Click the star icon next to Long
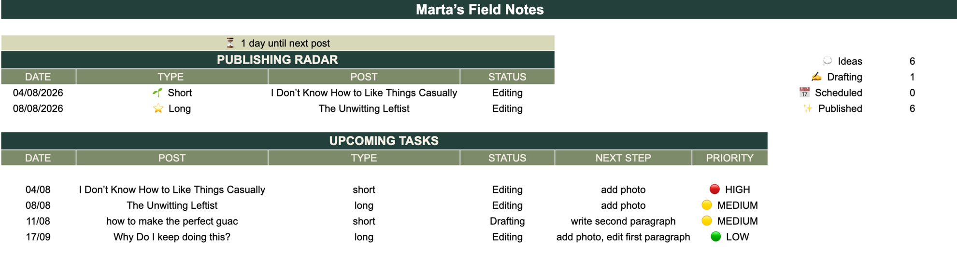 [x=158, y=109]
